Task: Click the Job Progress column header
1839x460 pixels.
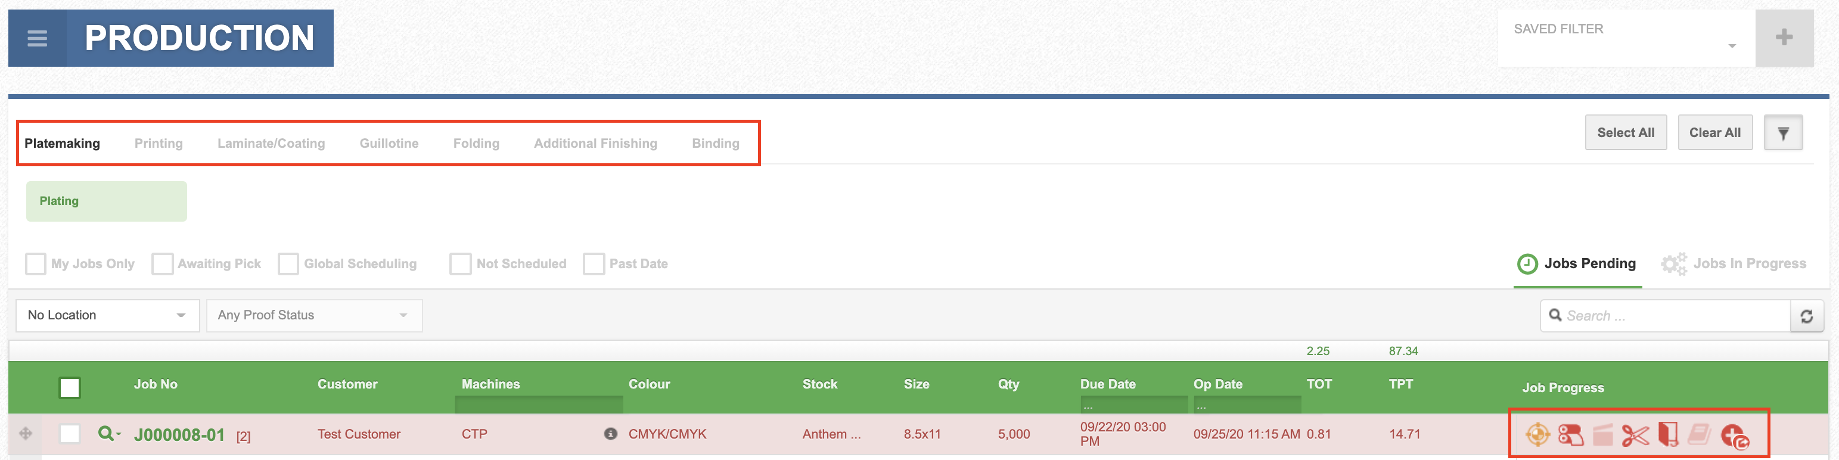Action: (1562, 388)
